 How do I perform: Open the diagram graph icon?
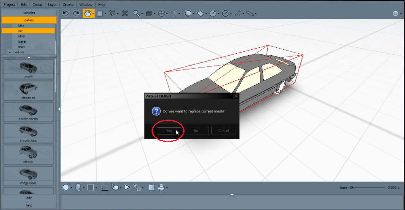[x=105, y=187]
